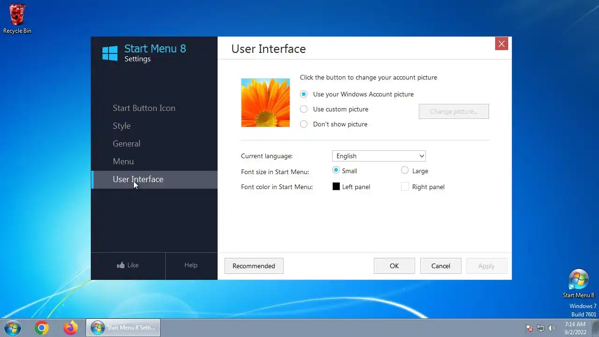Open the volume speaker tray icon

[552, 328]
